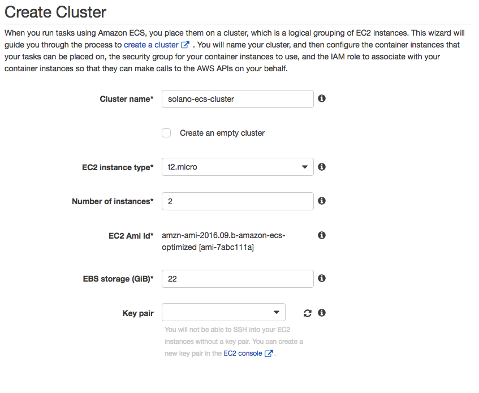Open the create a cluster link

[151, 45]
